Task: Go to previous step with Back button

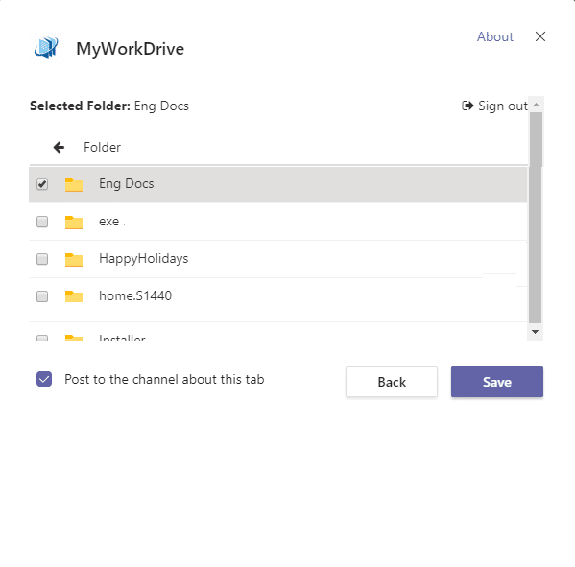Action: pos(392,382)
